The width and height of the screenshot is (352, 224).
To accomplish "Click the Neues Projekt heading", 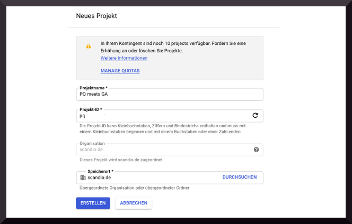I will click(96, 16).
